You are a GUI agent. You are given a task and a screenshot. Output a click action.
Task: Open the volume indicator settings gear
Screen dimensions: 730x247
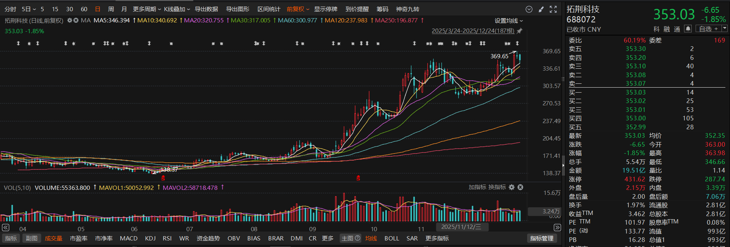512,187
